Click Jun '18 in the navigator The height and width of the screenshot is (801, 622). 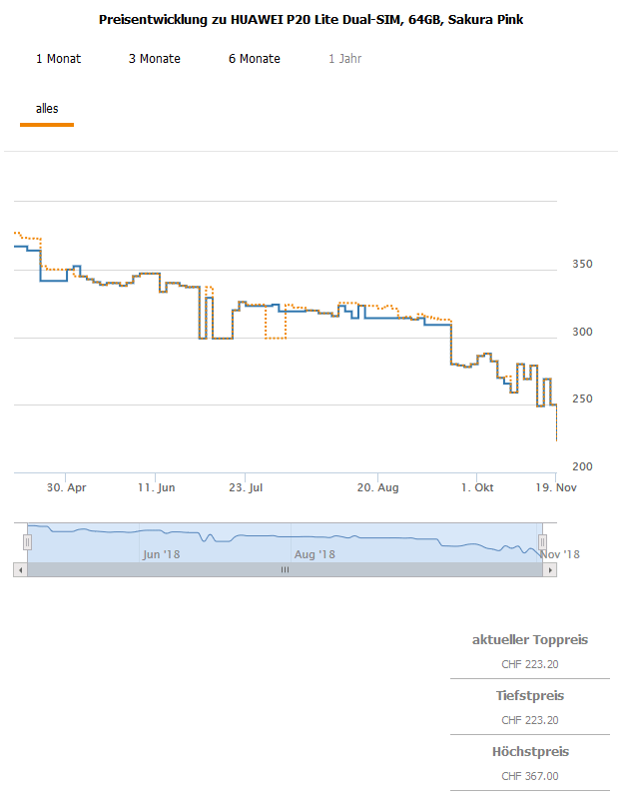click(x=161, y=553)
